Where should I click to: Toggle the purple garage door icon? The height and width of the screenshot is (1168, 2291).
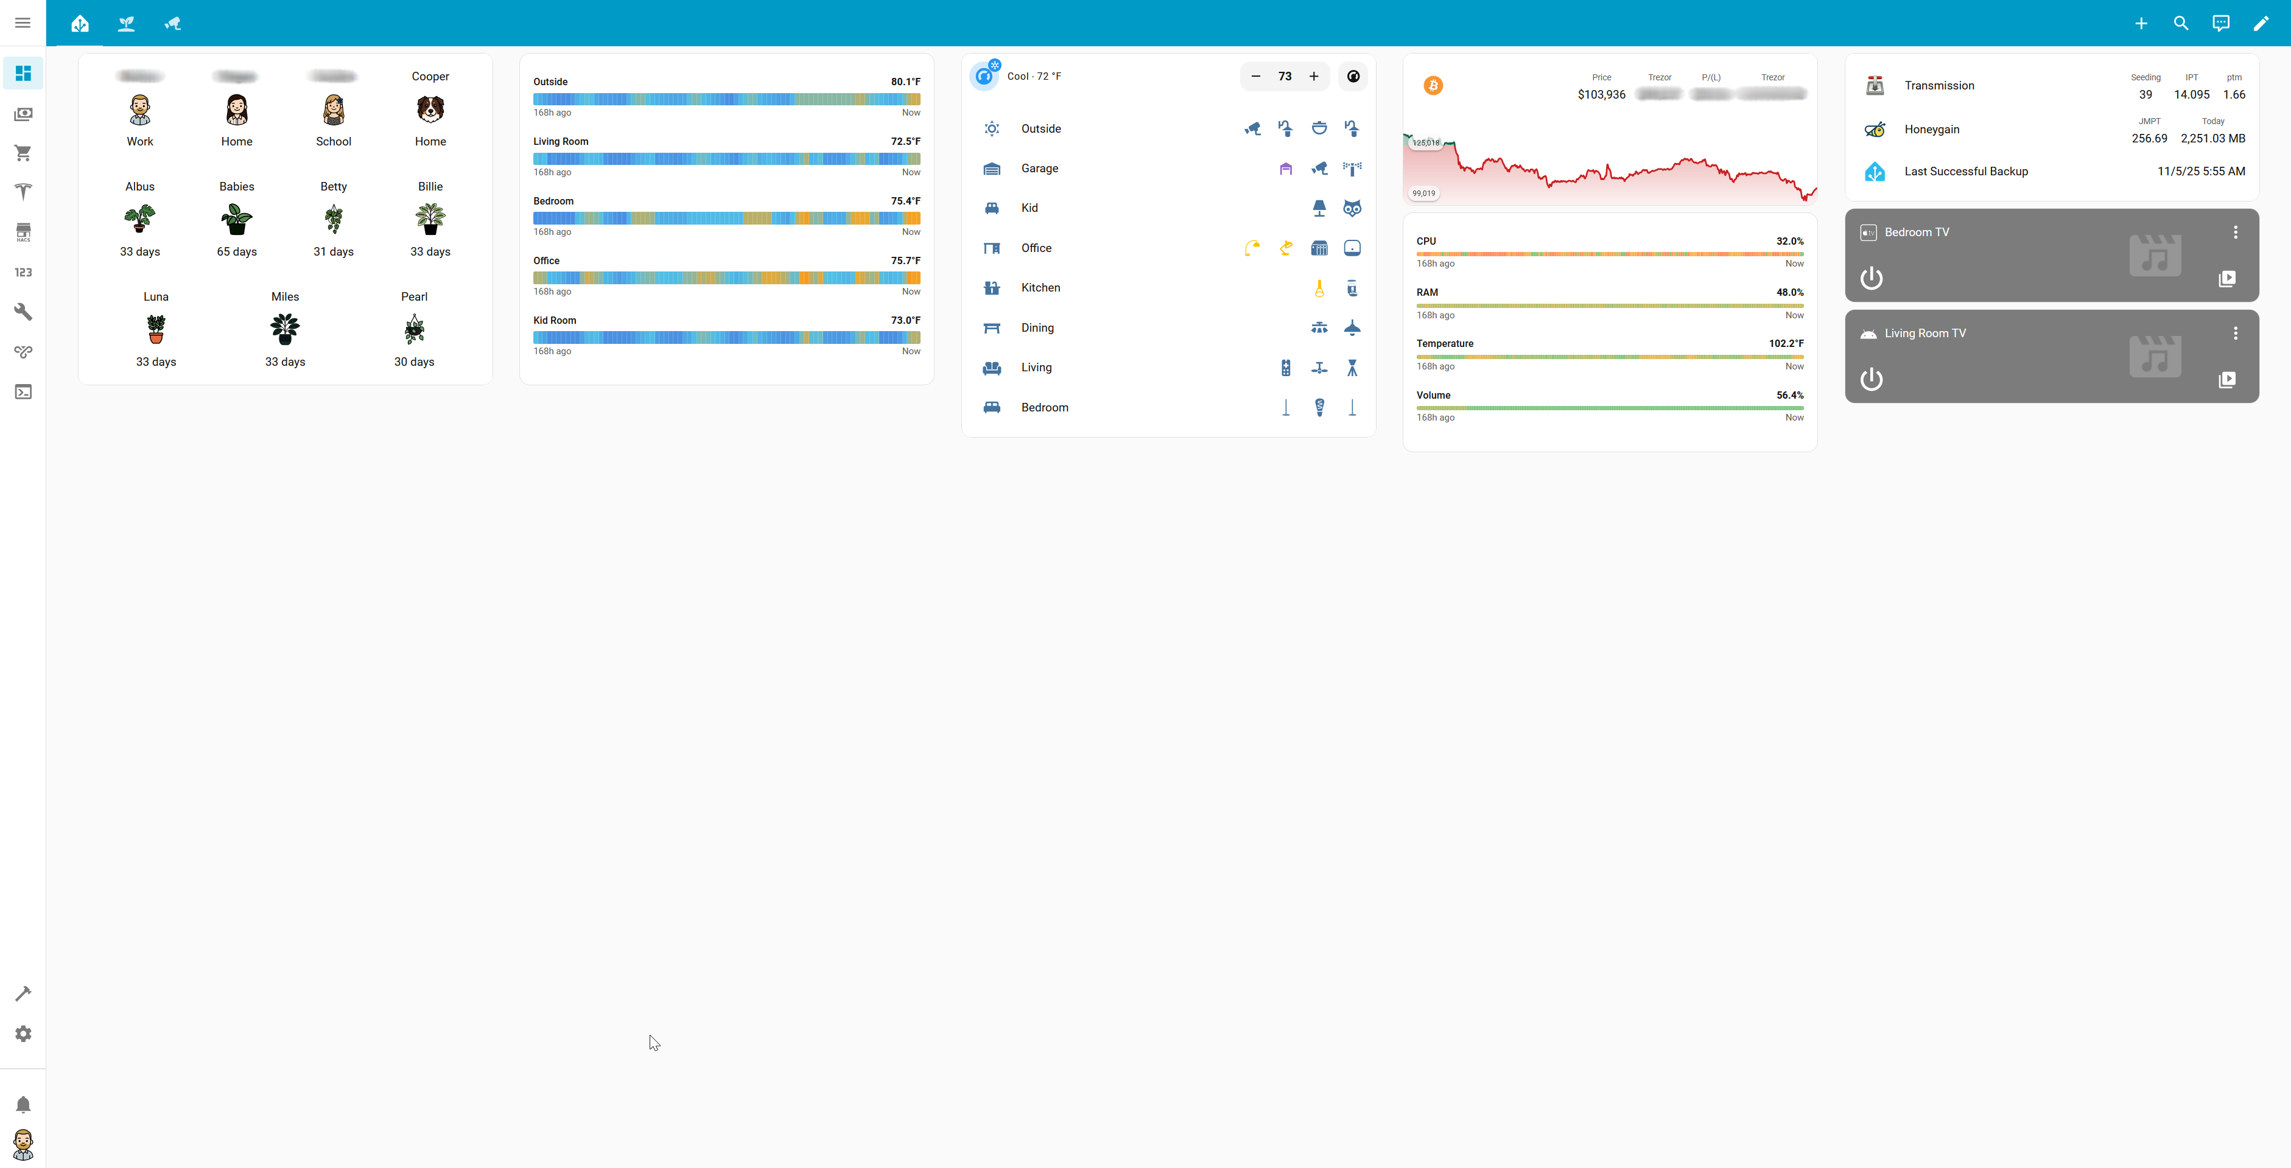point(1286,168)
